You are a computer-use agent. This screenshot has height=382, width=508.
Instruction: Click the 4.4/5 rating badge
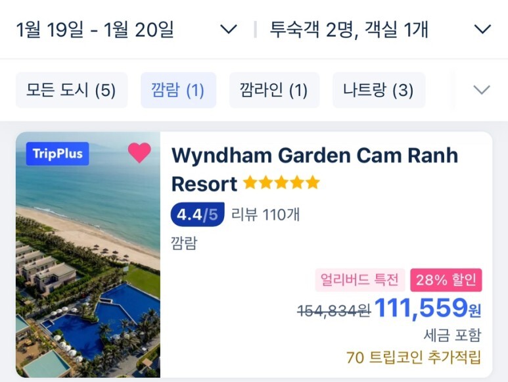pos(198,214)
